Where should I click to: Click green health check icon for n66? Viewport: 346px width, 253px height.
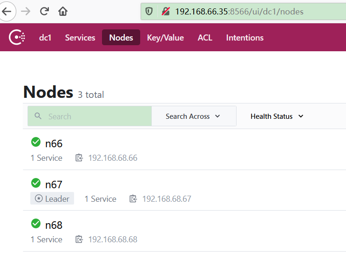(36, 142)
